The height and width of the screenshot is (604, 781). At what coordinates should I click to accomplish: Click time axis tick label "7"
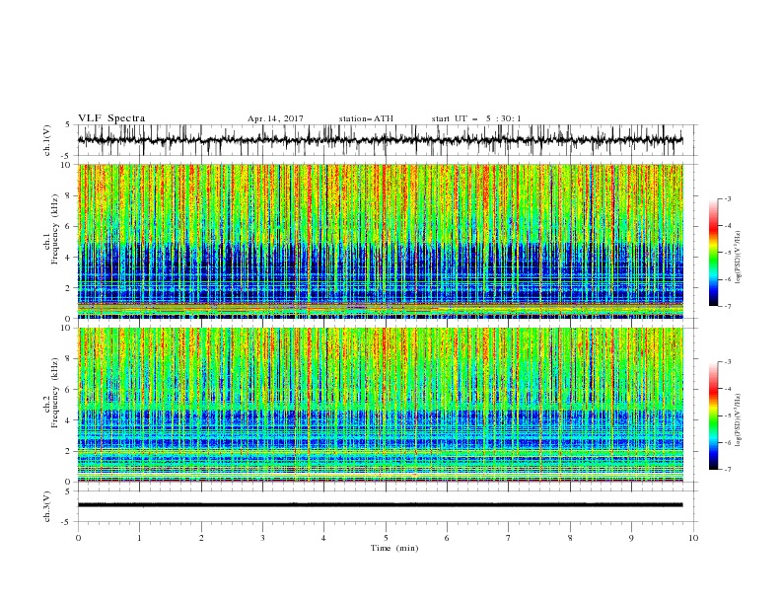(509, 538)
